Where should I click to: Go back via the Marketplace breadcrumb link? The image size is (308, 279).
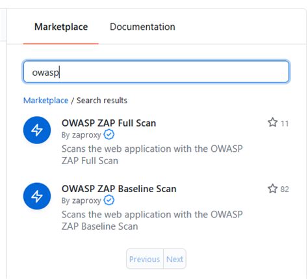45,101
